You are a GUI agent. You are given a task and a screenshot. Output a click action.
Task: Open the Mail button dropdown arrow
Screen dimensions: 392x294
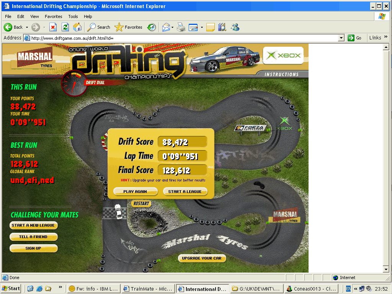(x=173, y=27)
